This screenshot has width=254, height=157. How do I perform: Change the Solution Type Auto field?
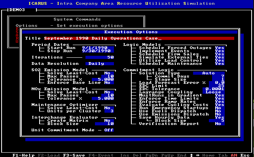tap(209, 73)
